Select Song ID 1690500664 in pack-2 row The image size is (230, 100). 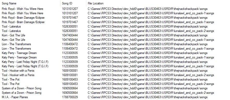point(70,93)
